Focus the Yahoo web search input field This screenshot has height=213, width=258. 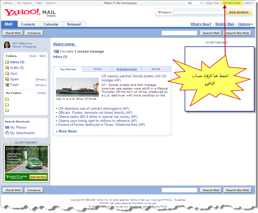[199, 12]
